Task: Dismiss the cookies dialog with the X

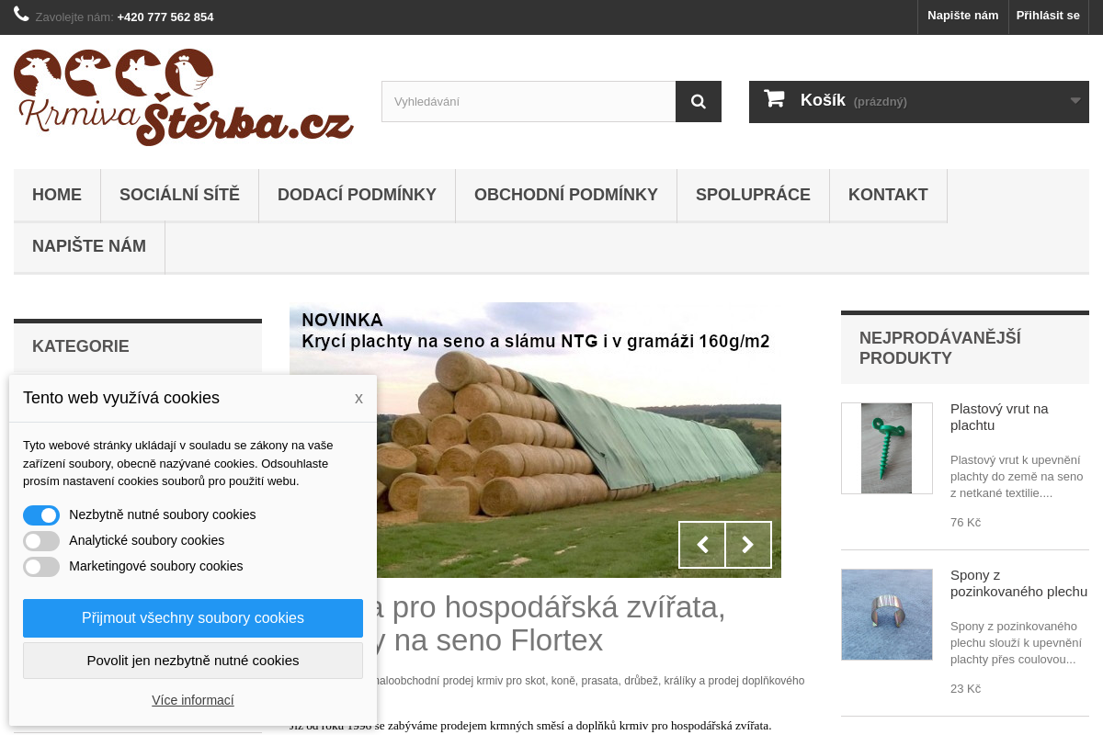Action: pos(358,398)
